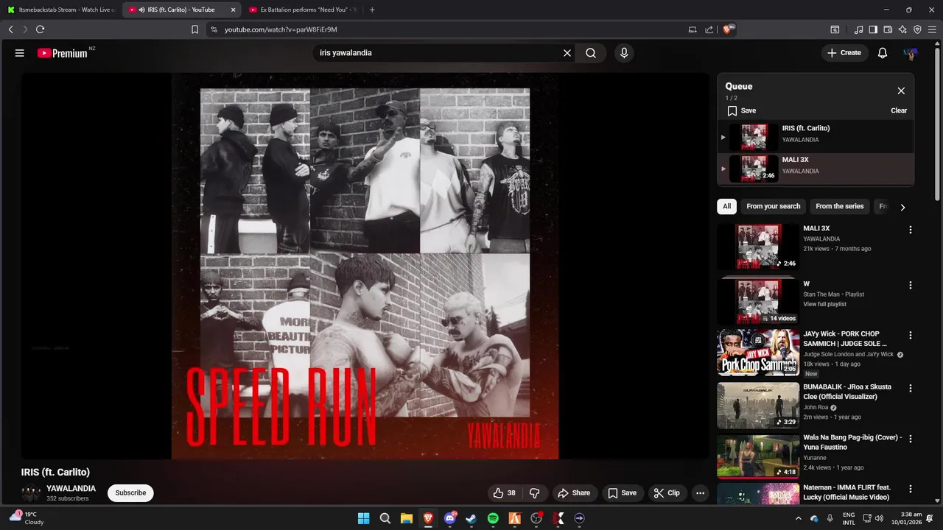Open the Windows Start menu
Viewport: 943px width, 530px height.
[363, 518]
